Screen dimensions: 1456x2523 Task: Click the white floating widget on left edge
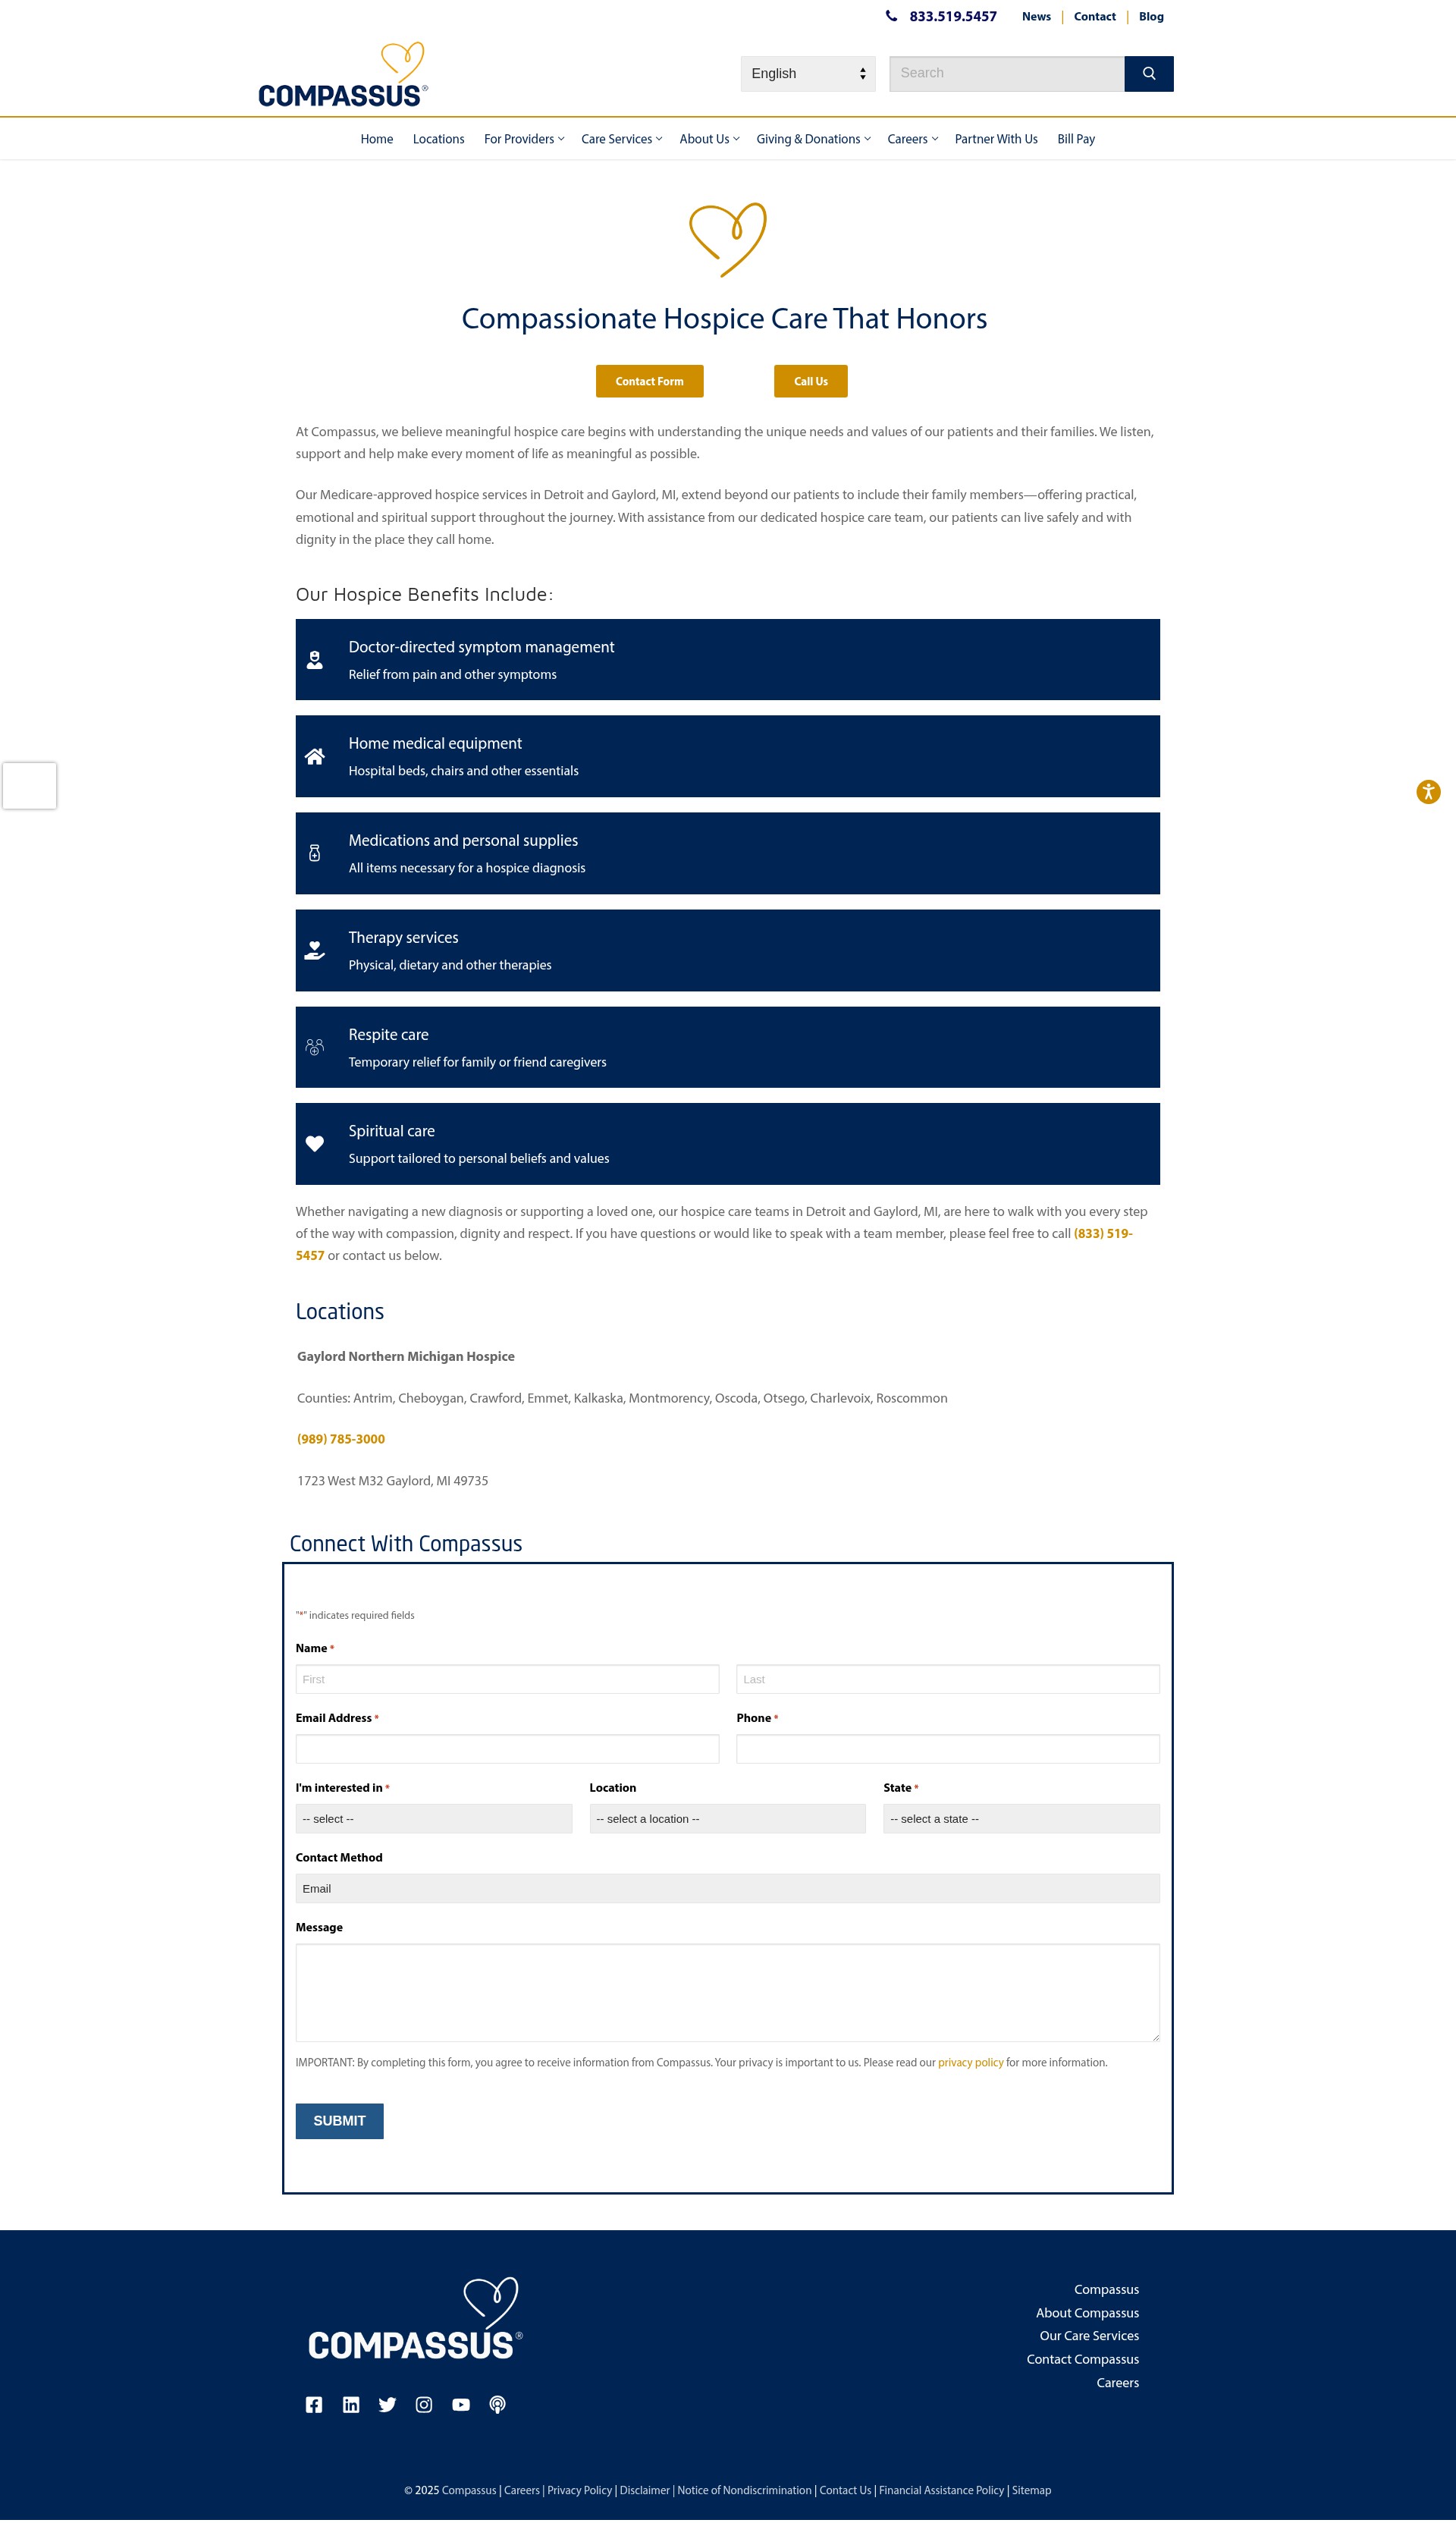click(x=29, y=785)
